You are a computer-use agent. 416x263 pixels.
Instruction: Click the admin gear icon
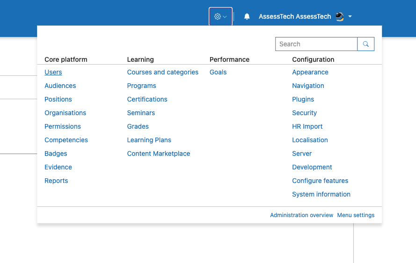click(217, 16)
